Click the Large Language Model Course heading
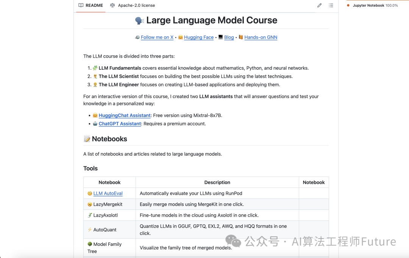 tap(212, 20)
